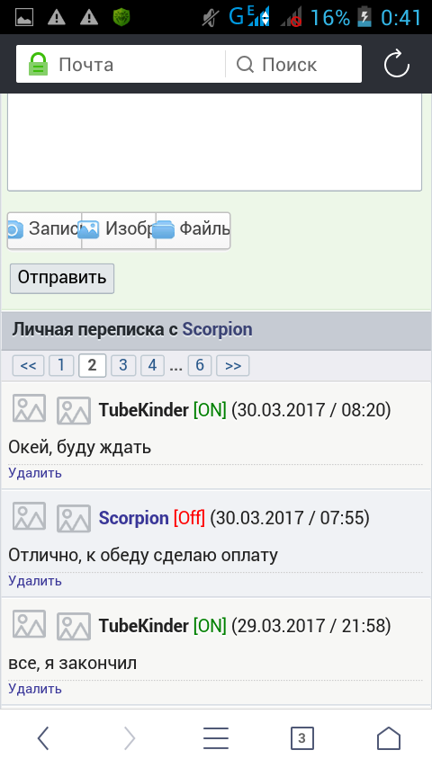This screenshot has height=768, width=432.
Task: Open the tab switcher showing 3
Action: pyautogui.click(x=302, y=738)
